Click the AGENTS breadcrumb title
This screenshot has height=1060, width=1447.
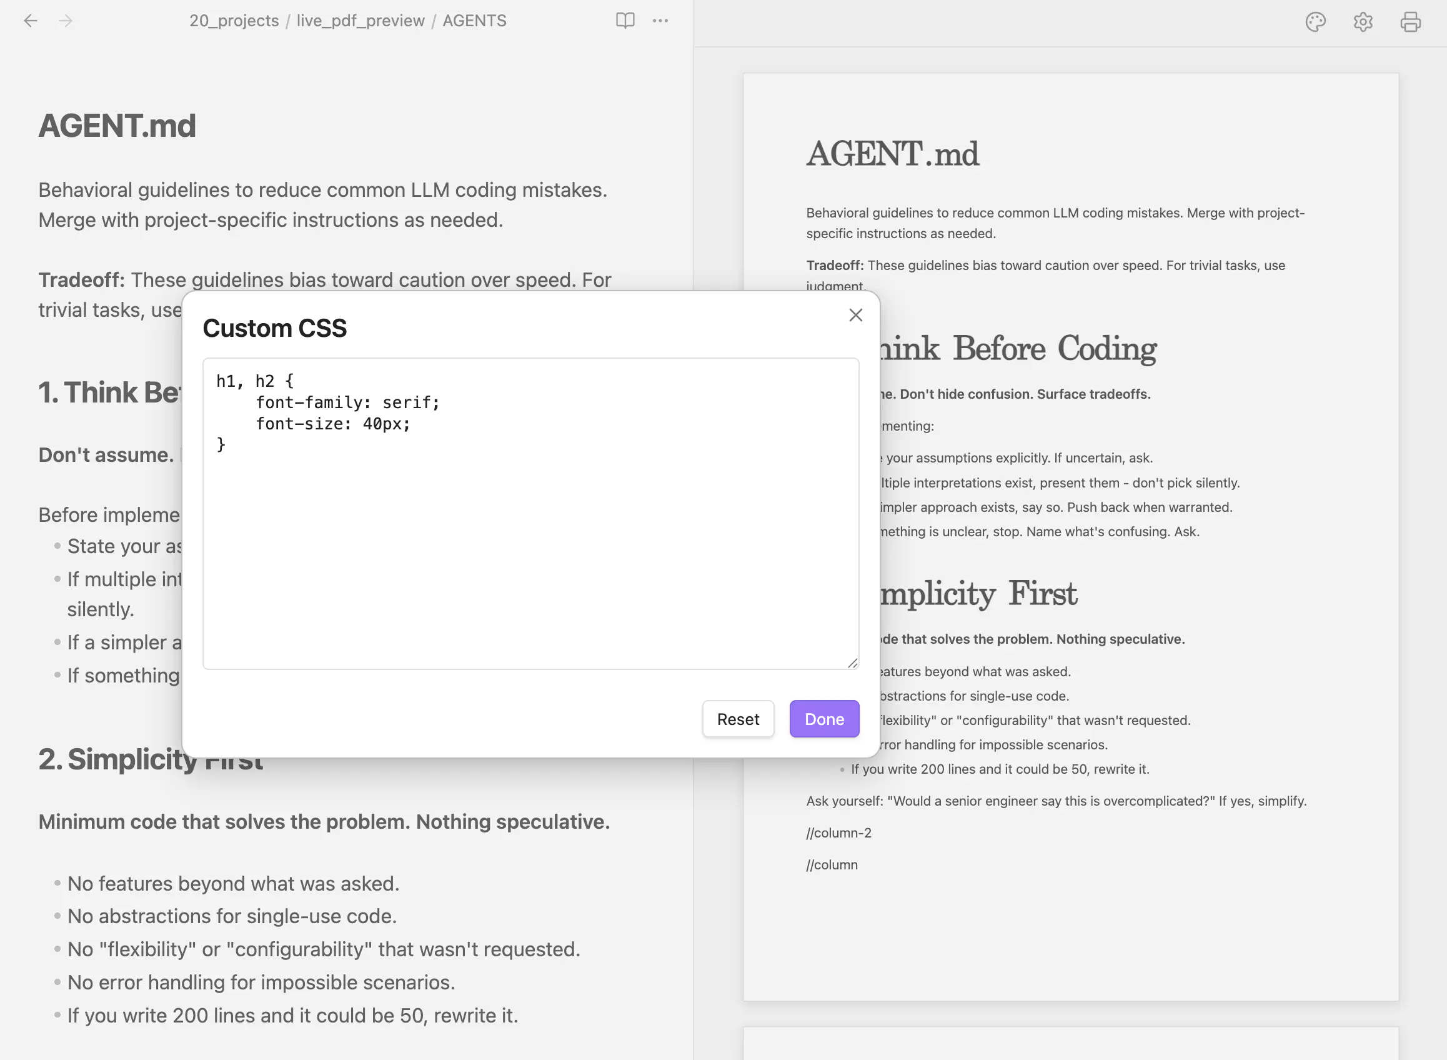click(474, 21)
